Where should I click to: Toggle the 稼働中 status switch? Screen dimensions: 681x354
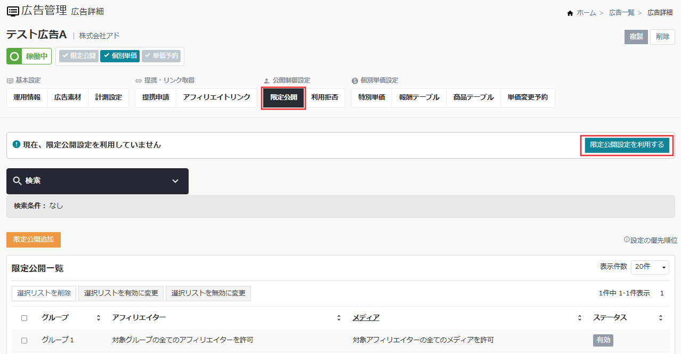[29, 56]
